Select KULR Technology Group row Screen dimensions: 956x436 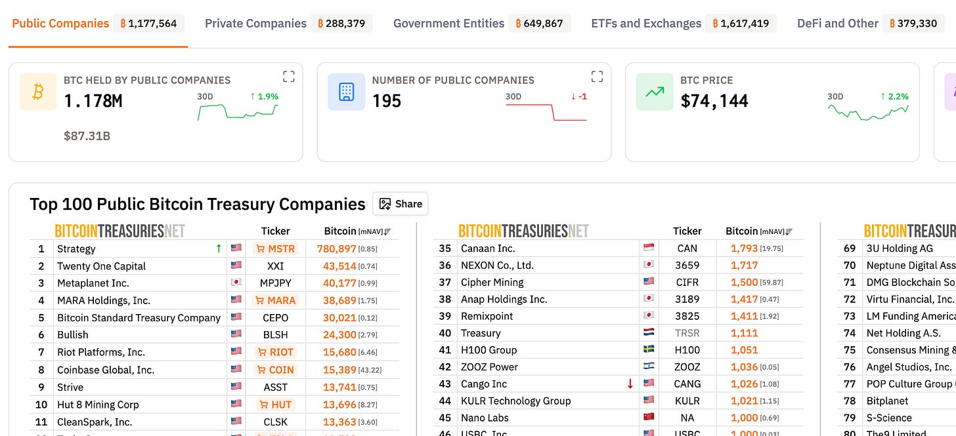click(516, 401)
